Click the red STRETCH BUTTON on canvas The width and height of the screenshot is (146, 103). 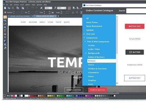(x=98, y=90)
